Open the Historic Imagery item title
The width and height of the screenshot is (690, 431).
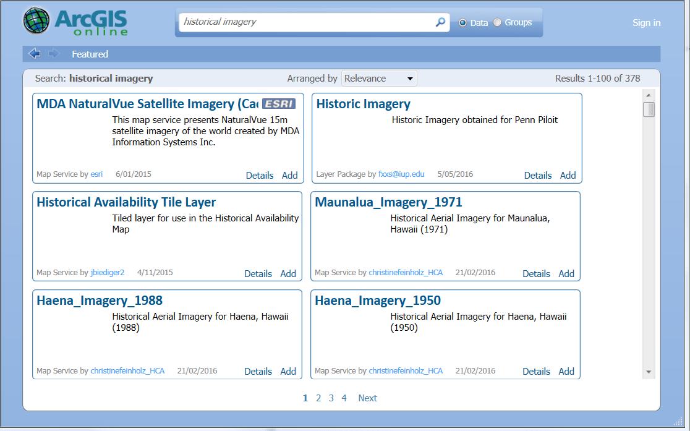pyautogui.click(x=364, y=105)
